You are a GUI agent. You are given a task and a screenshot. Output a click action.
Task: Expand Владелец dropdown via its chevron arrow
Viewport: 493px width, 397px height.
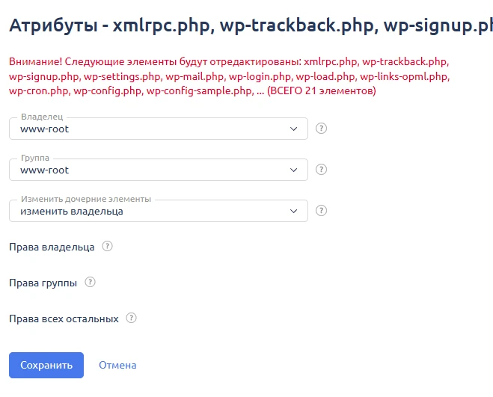(x=293, y=129)
